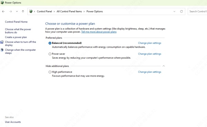
Task: Select the Control Panel breadcrumb
Action: pyautogui.click(x=45, y=11)
